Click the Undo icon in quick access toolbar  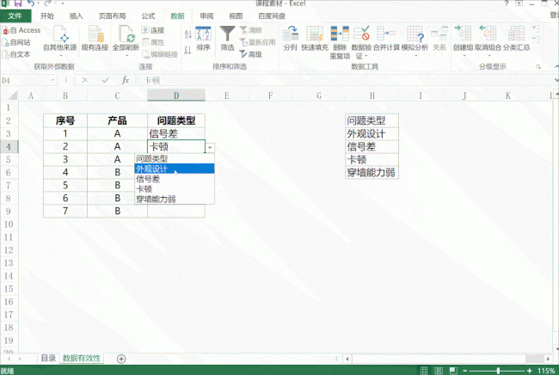click(x=31, y=3)
